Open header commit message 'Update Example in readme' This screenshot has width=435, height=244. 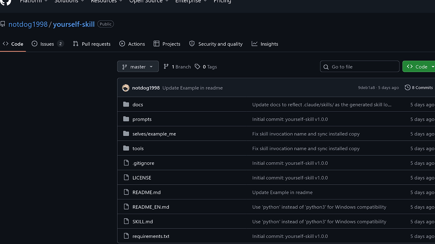coord(193,88)
